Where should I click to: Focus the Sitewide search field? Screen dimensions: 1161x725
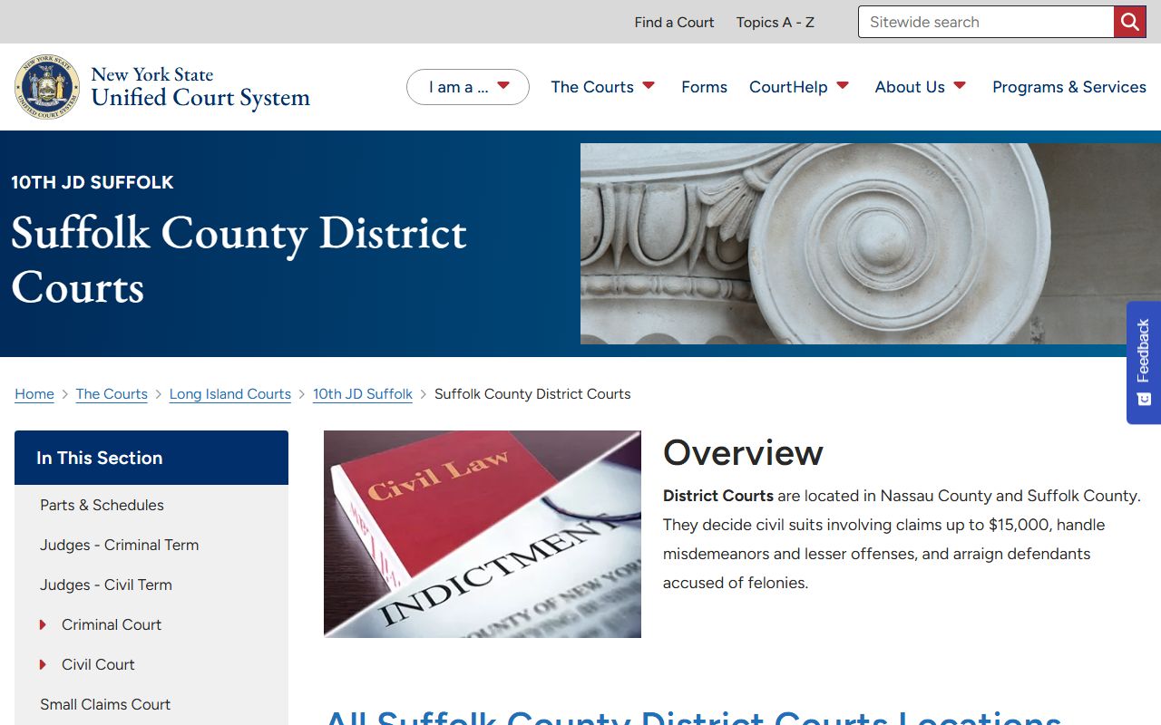[x=986, y=22]
